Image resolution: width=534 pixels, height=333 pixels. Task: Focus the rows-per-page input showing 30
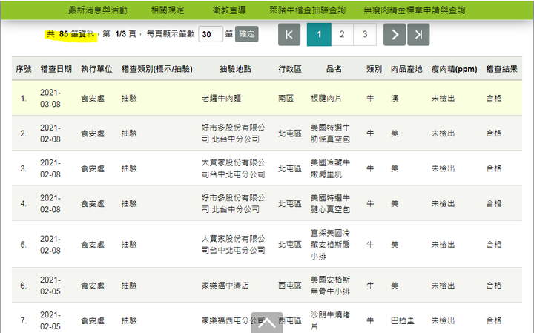click(211, 34)
